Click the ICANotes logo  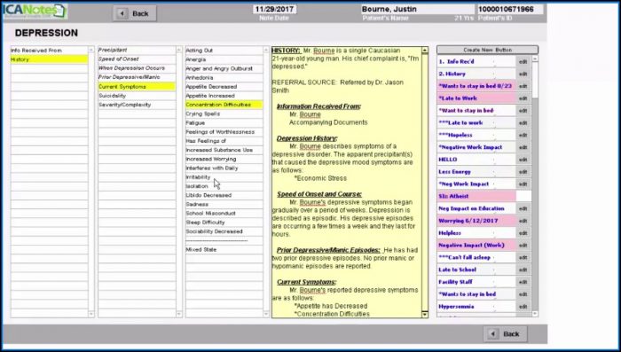tap(35, 12)
